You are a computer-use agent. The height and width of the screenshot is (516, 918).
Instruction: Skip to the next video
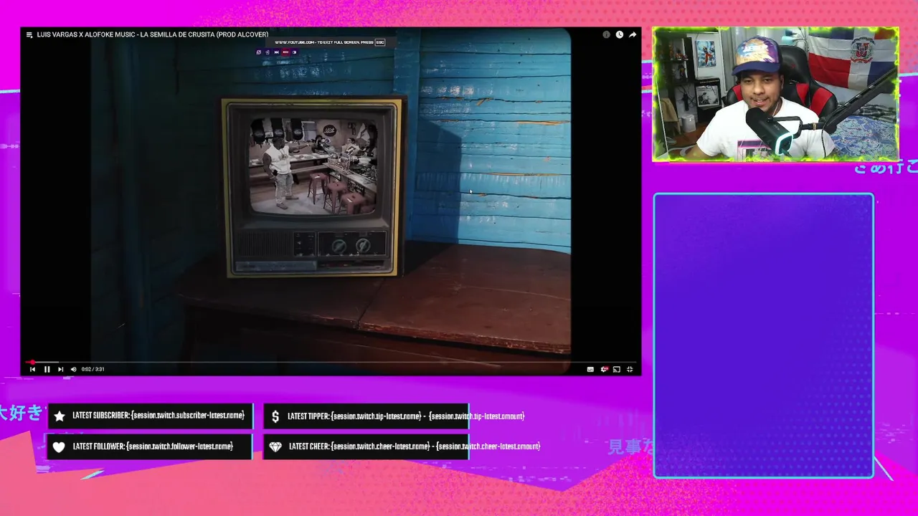60,369
